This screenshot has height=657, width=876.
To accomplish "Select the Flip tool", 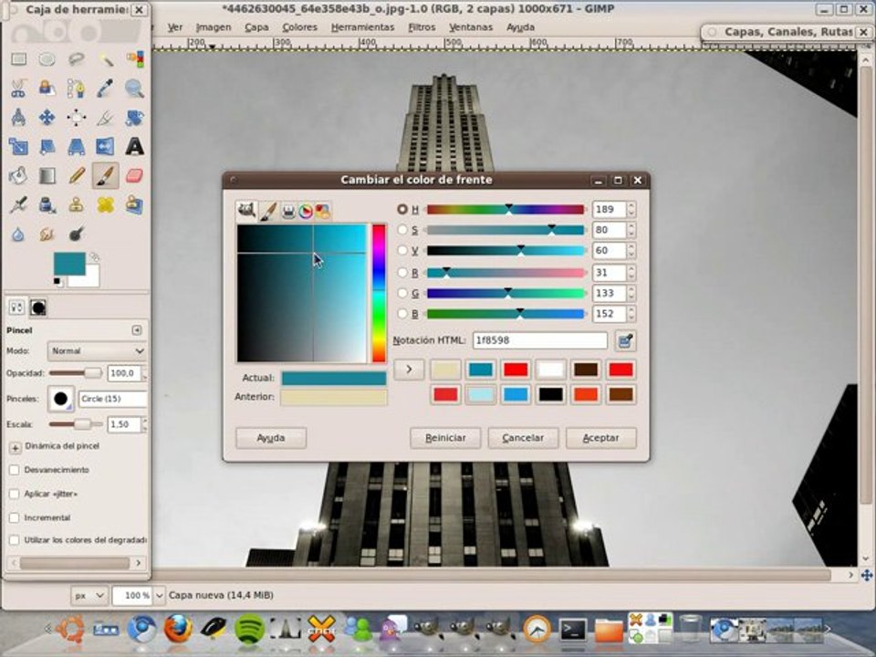I will click(106, 146).
